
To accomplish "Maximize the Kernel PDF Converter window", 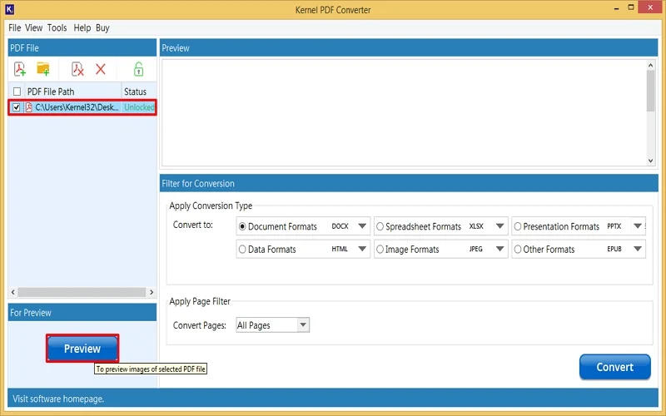I will [631, 7].
